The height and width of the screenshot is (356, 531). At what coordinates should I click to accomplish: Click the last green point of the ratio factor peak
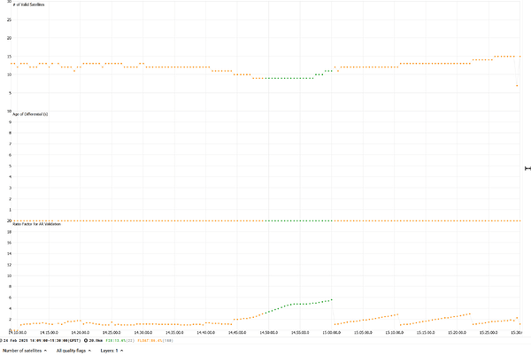(x=332, y=300)
